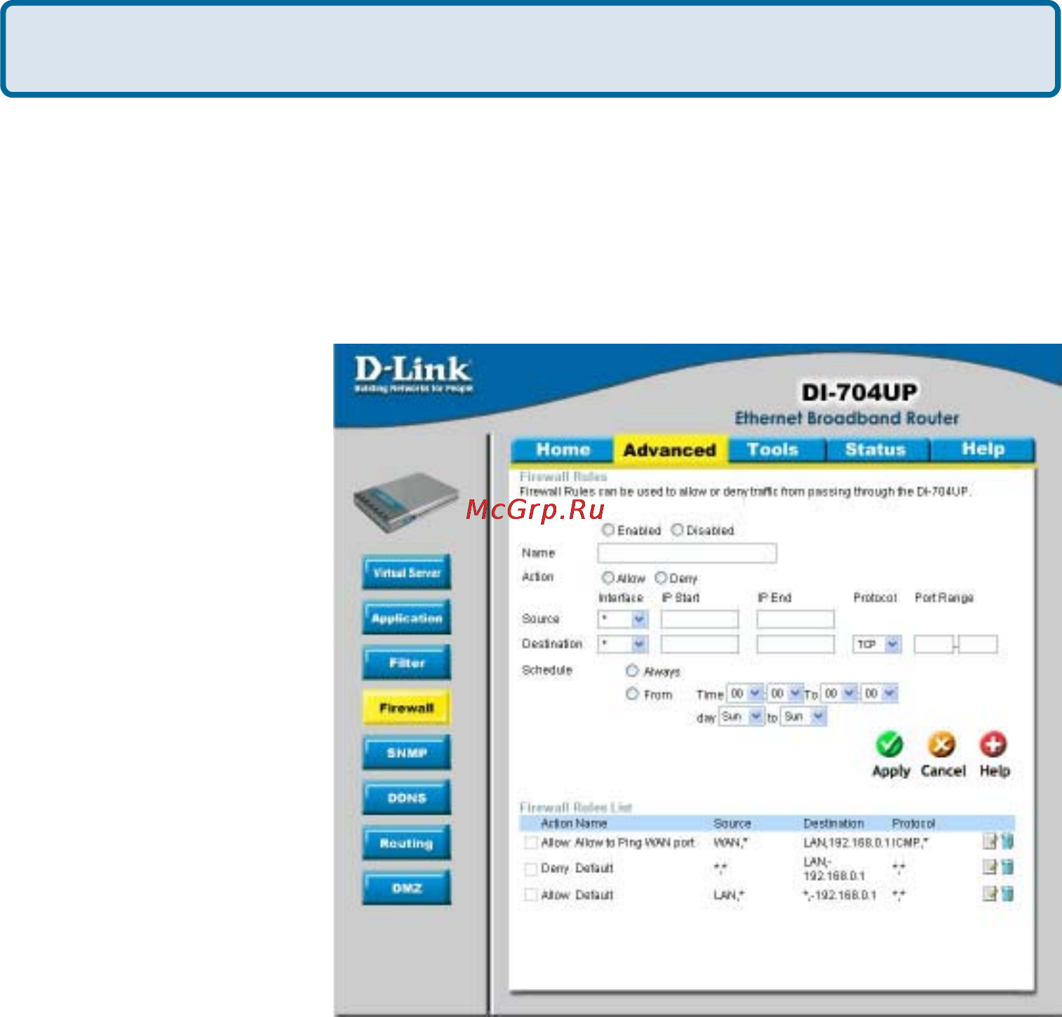Open the Filter page

(407, 663)
